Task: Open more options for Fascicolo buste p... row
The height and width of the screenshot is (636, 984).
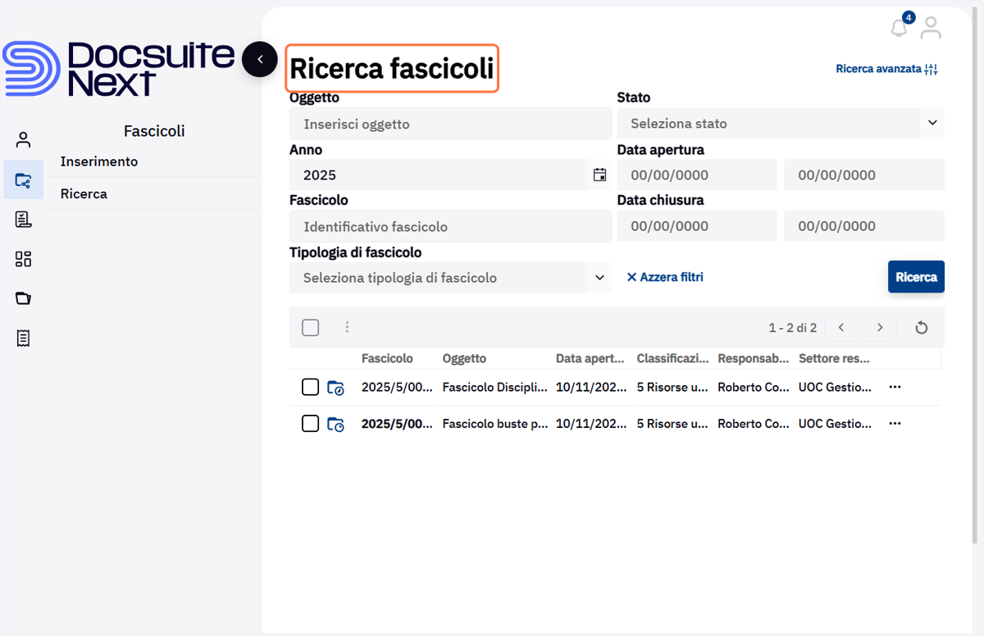Action: click(x=895, y=424)
